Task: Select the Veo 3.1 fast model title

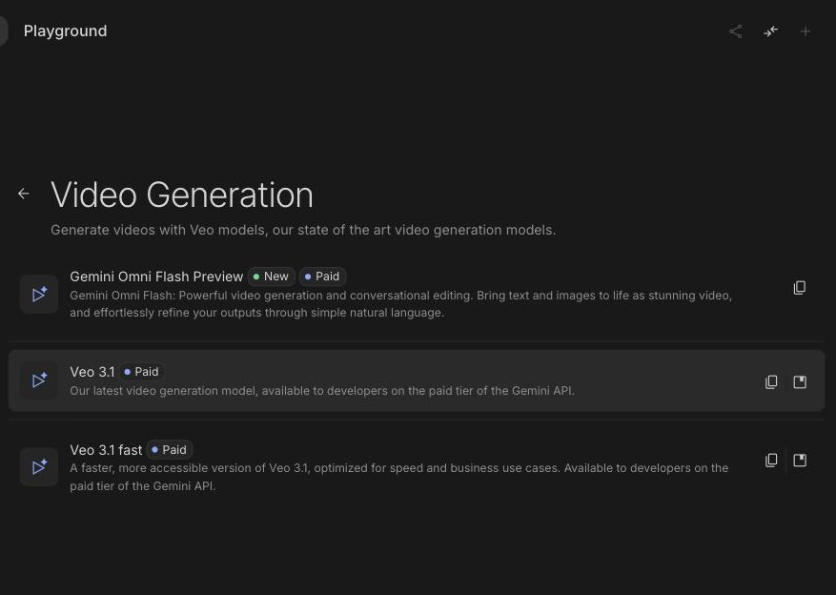Action: [x=106, y=450]
